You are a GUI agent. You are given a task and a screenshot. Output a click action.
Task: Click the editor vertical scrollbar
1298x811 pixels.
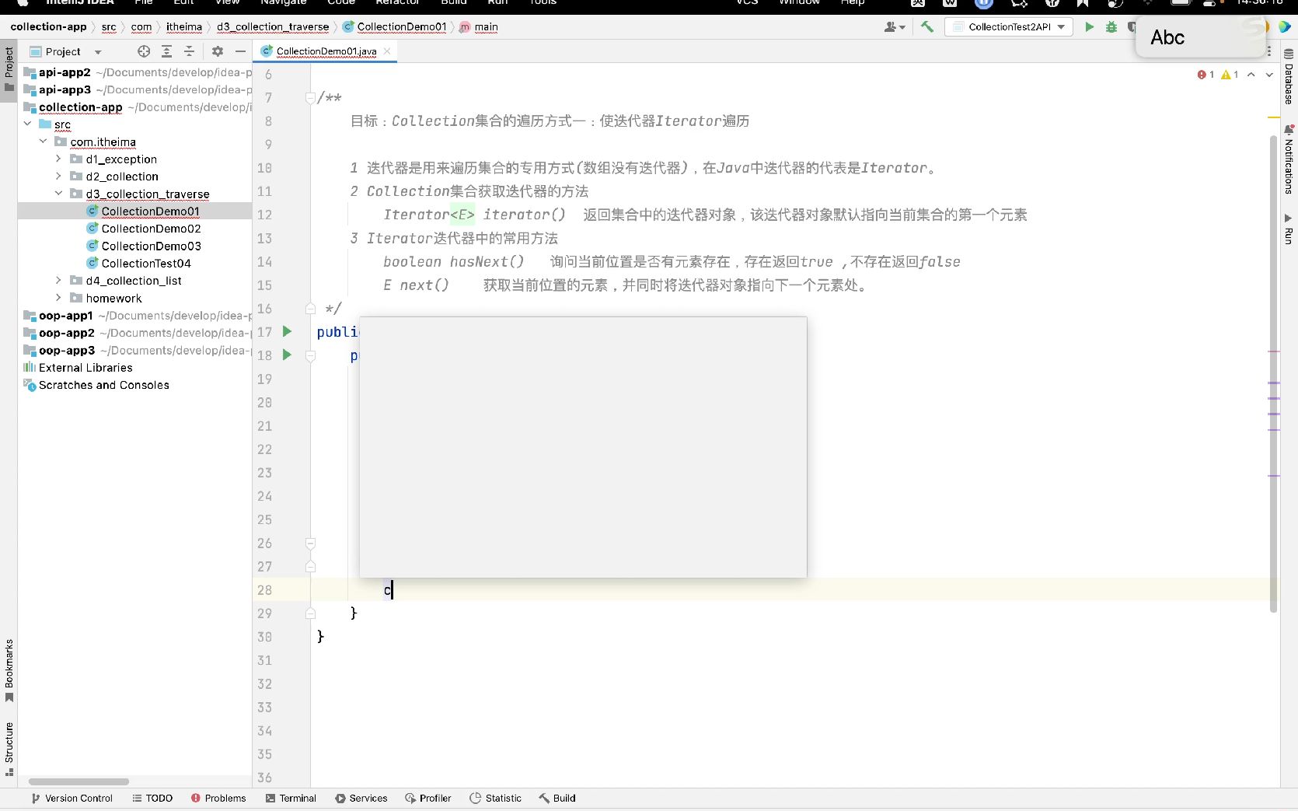coord(1273,373)
